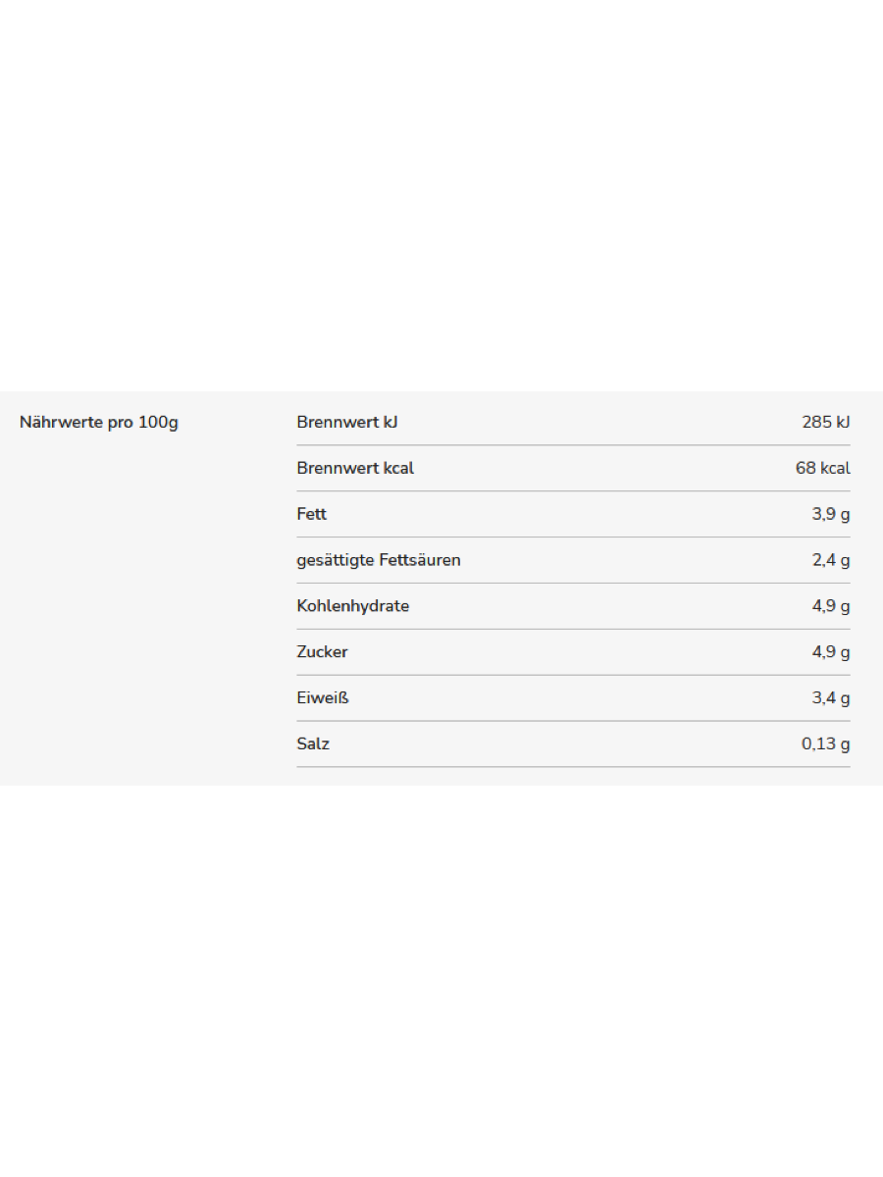Select the "Fett" row label

tap(312, 514)
